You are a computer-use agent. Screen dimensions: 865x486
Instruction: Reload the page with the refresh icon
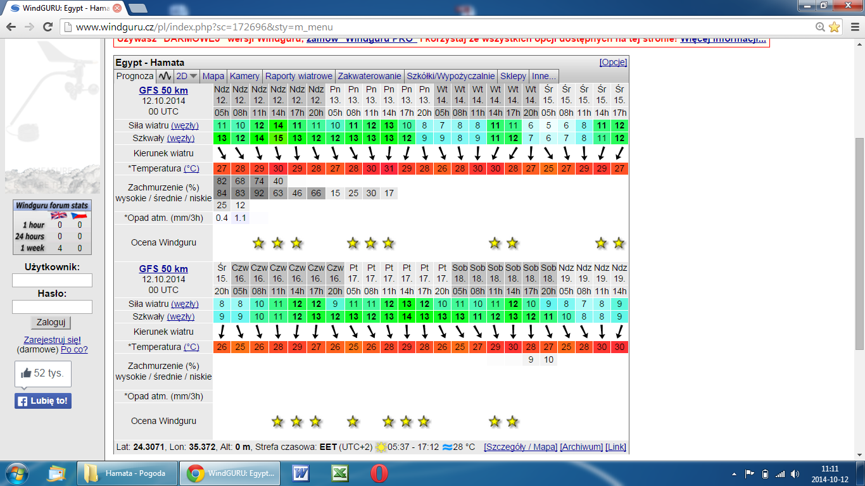47,27
